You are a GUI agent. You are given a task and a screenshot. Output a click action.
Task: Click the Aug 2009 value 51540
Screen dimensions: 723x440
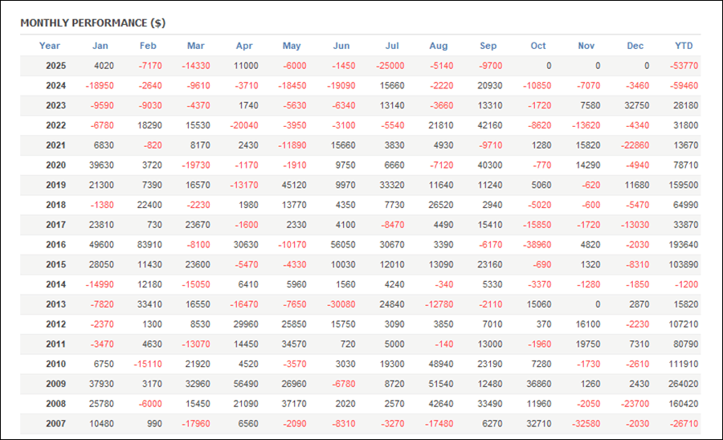[x=441, y=384]
